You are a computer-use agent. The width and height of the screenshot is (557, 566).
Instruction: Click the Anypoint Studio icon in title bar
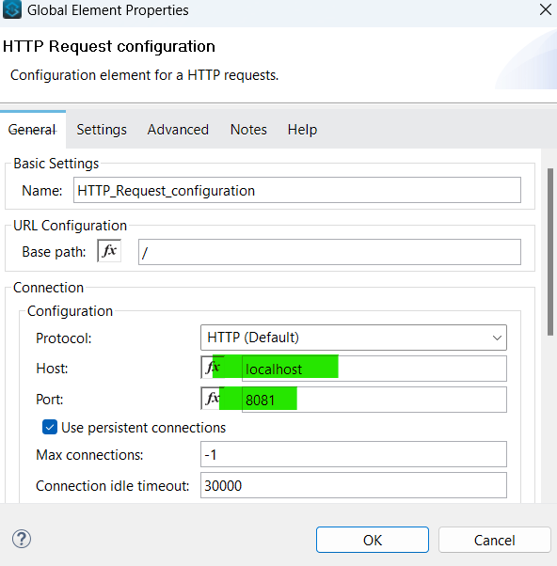pyautogui.click(x=12, y=9)
